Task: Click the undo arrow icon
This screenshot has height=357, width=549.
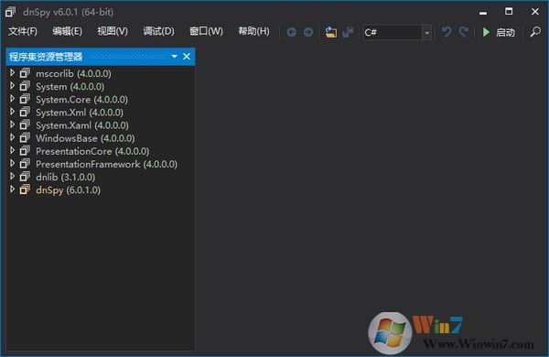Action: point(447,32)
